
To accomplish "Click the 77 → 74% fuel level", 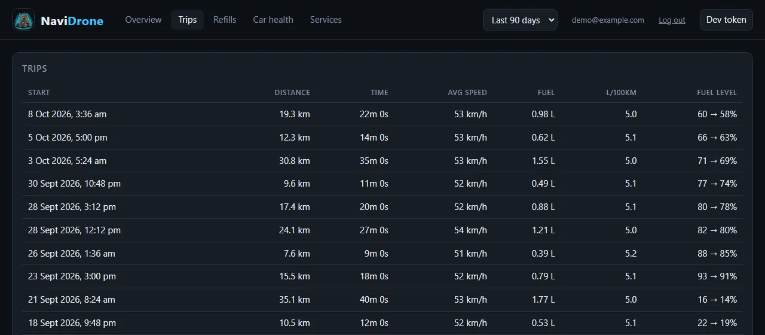I will click(x=717, y=184).
